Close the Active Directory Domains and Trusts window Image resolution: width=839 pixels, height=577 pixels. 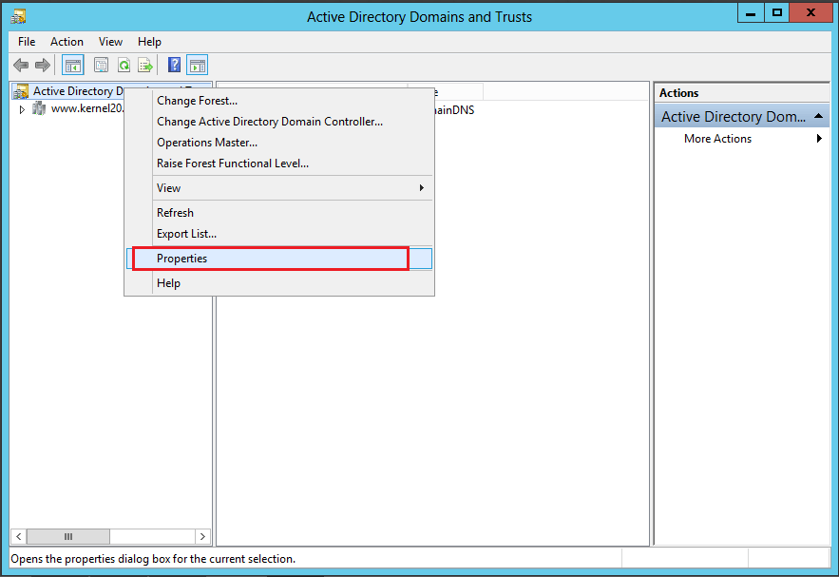[810, 13]
